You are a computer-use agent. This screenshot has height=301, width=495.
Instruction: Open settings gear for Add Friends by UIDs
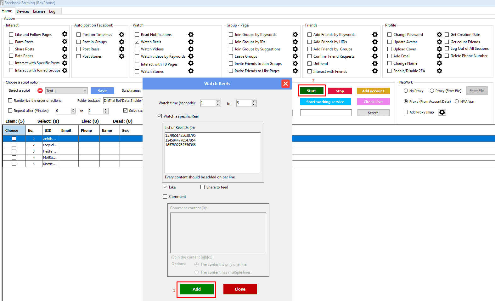point(375,42)
